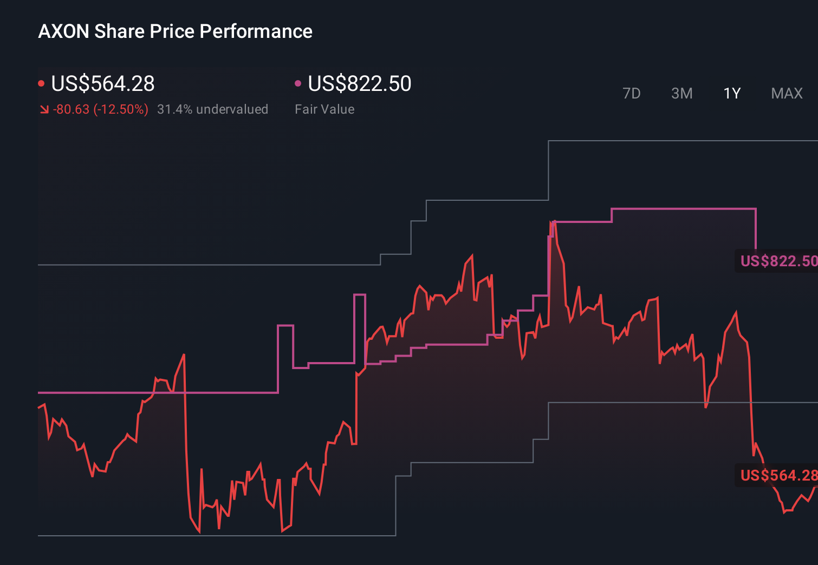Click the -80.63 (-12.50%) change figure
The image size is (818, 565).
(x=100, y=109)
